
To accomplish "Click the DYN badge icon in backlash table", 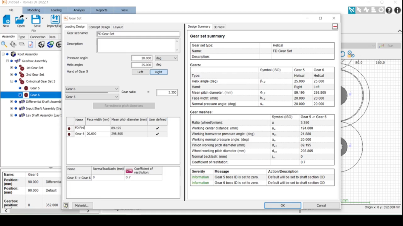I will [x=129, y=171].
